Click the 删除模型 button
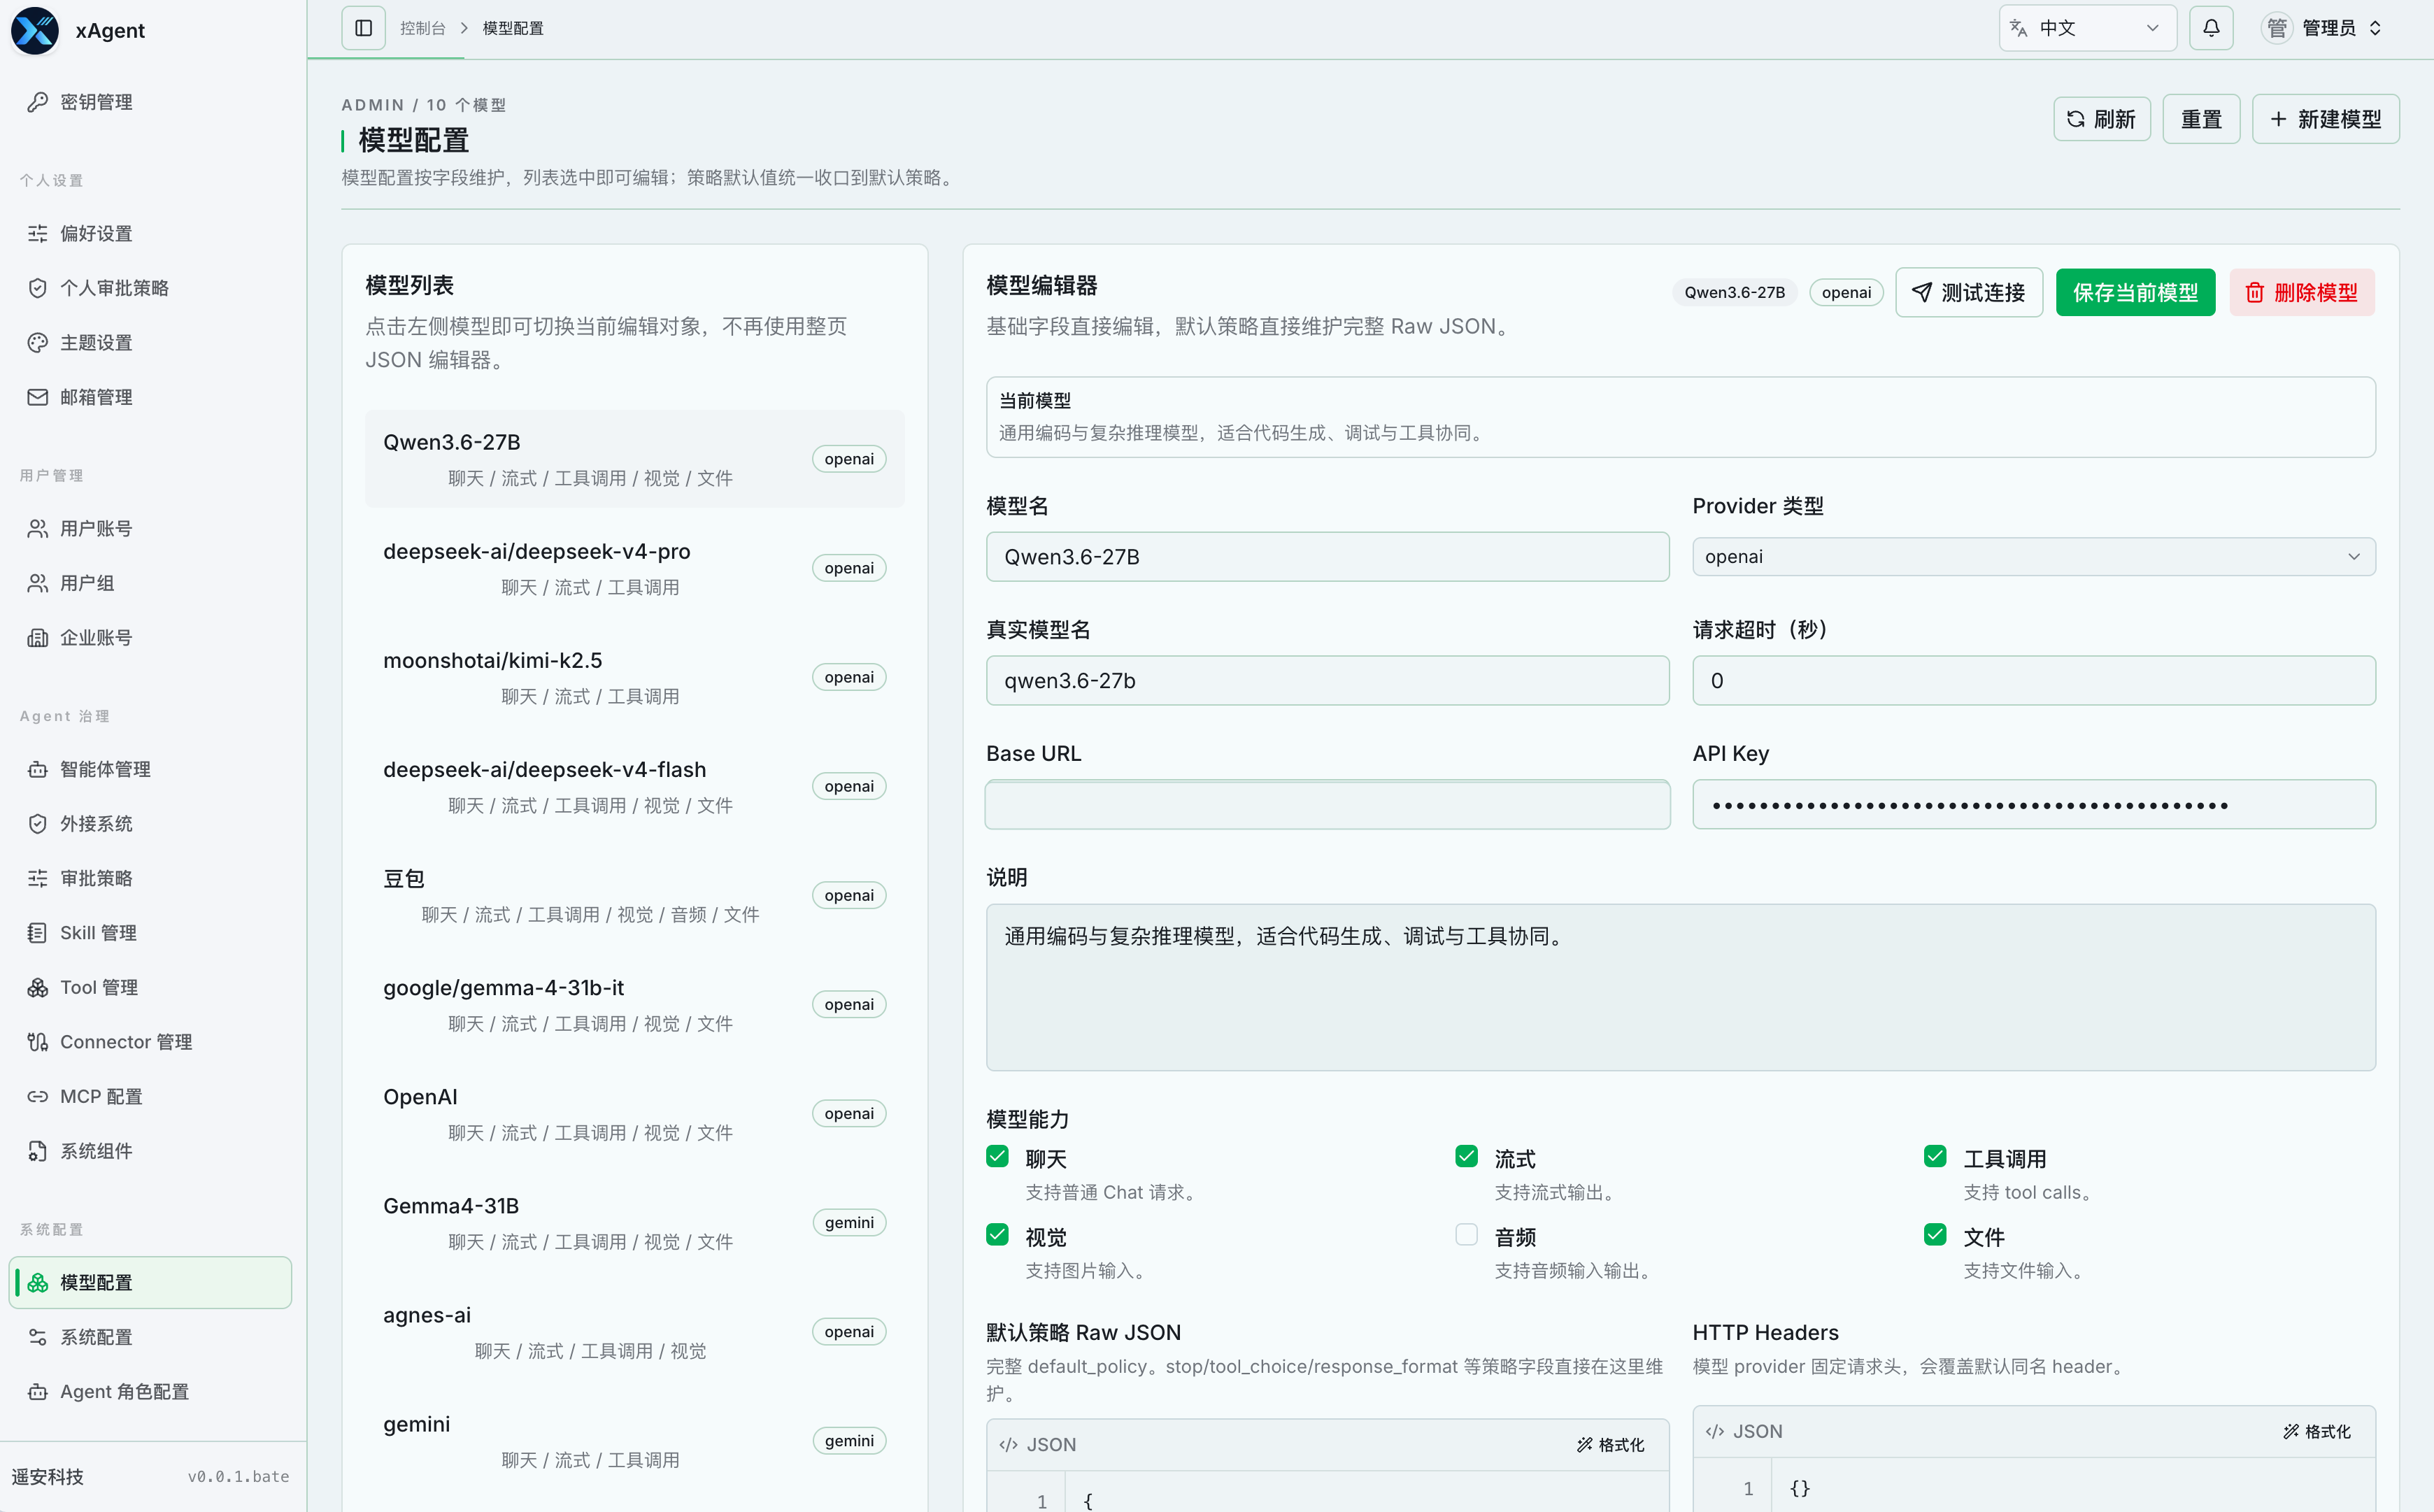 coord(2301,292)
